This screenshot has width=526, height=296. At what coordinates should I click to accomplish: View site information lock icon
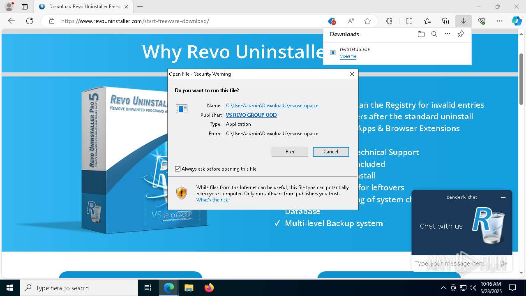click(x=51, y=21)
